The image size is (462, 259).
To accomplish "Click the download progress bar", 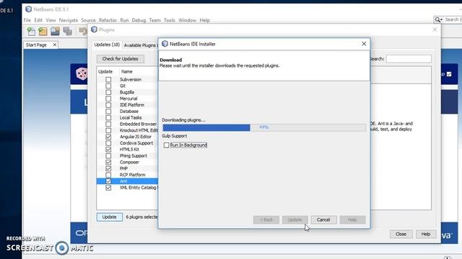I will point(264,127).
